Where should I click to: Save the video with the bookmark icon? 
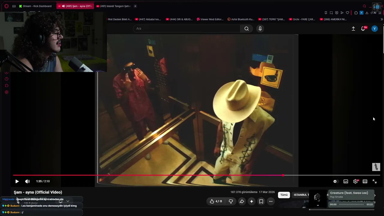click(261, 201)
